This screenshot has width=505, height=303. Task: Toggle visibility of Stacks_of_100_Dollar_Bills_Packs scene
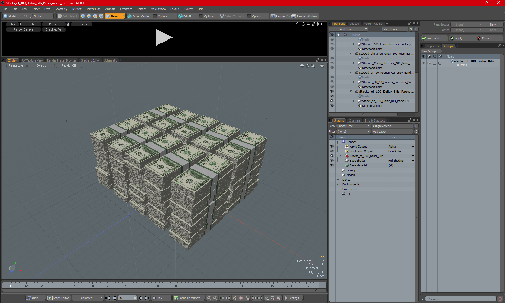[332, 92]
